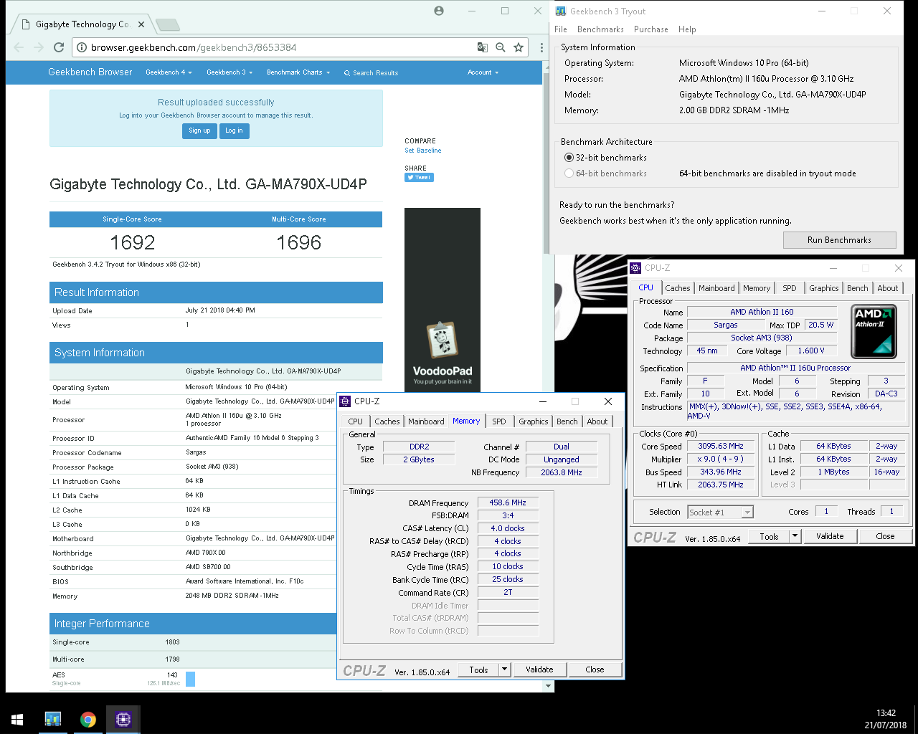Click the AES single-core performance bar
This screenshot has width=918, height=734.
point(190,679)
